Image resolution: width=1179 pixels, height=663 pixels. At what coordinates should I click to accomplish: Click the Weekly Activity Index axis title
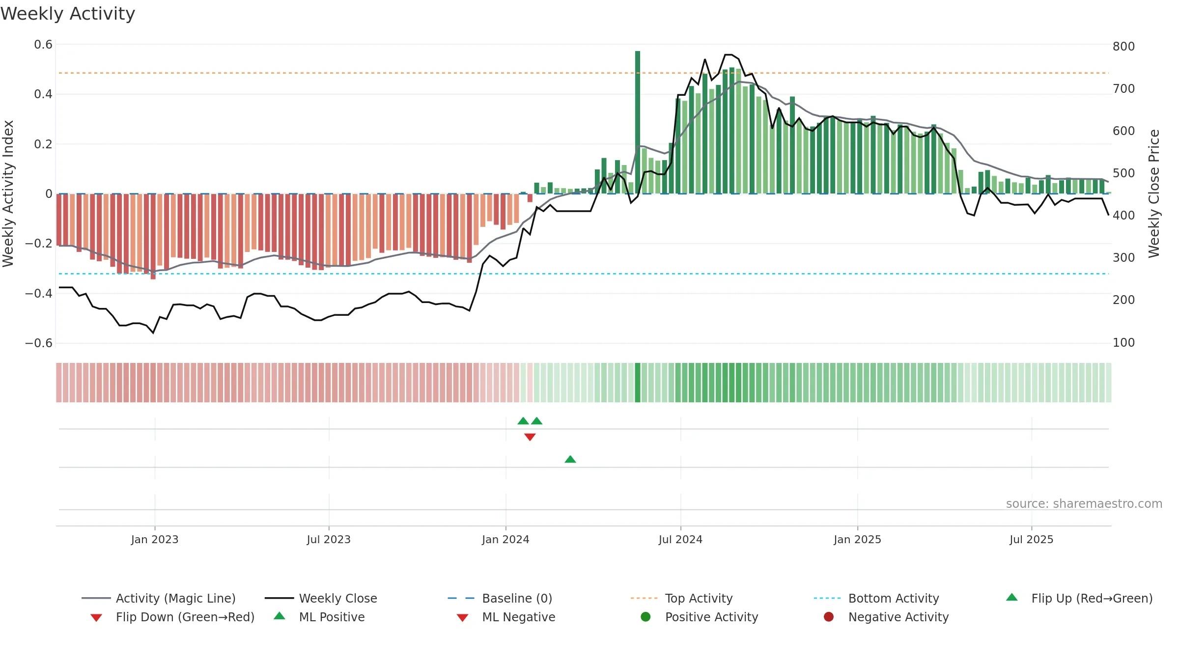8,193
